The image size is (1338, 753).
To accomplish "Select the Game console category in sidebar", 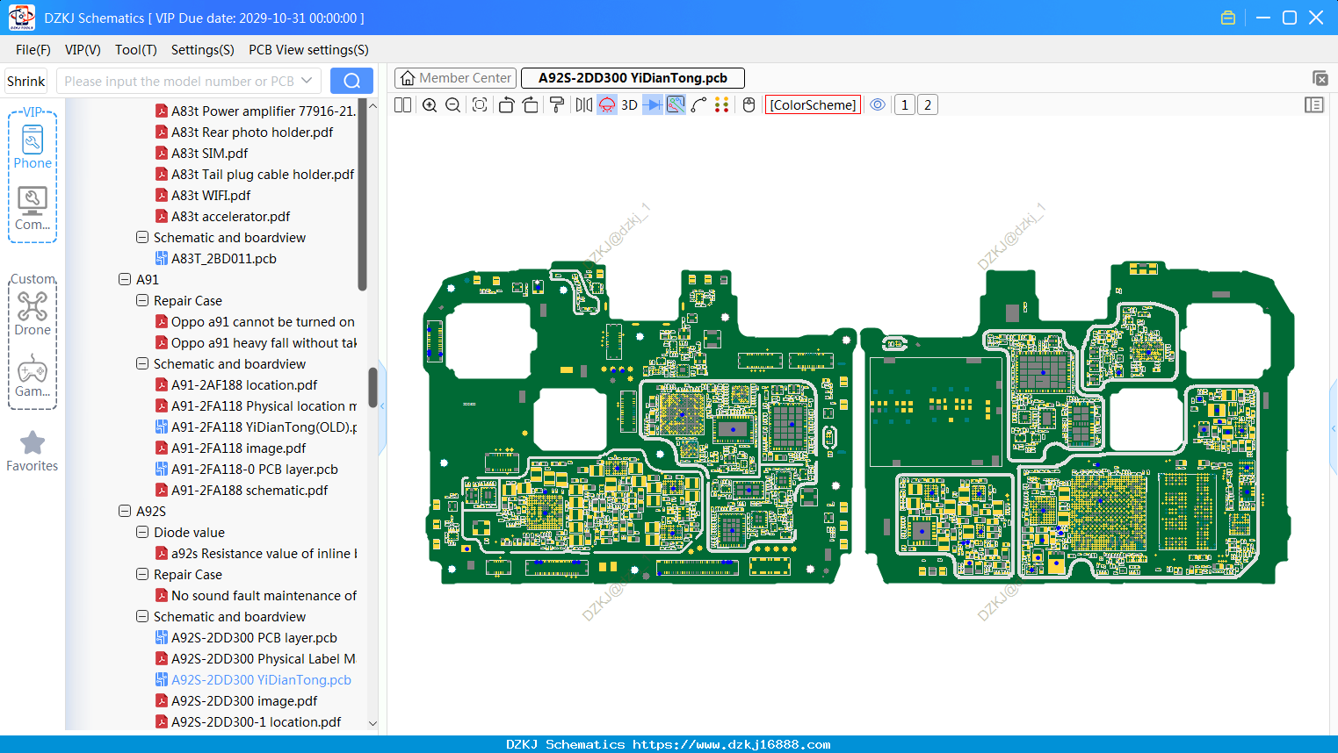I will click(33, 376).
